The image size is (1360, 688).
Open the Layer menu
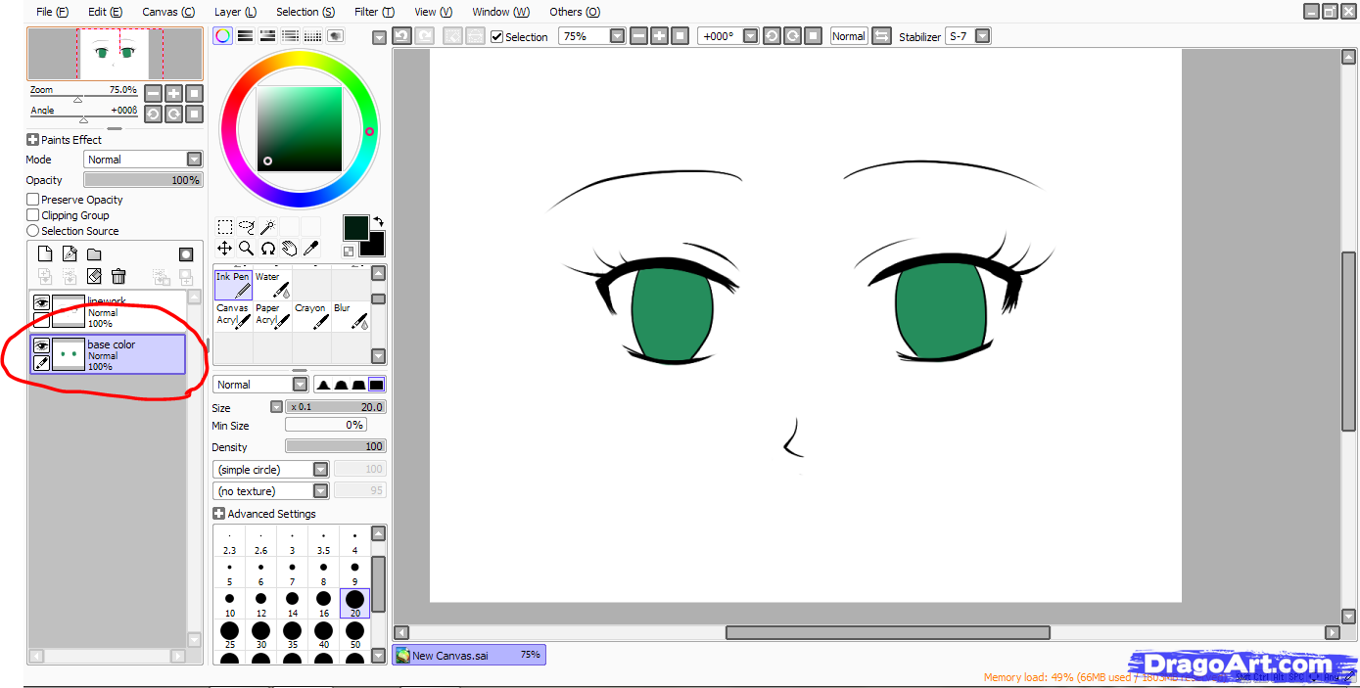(235, 12)
